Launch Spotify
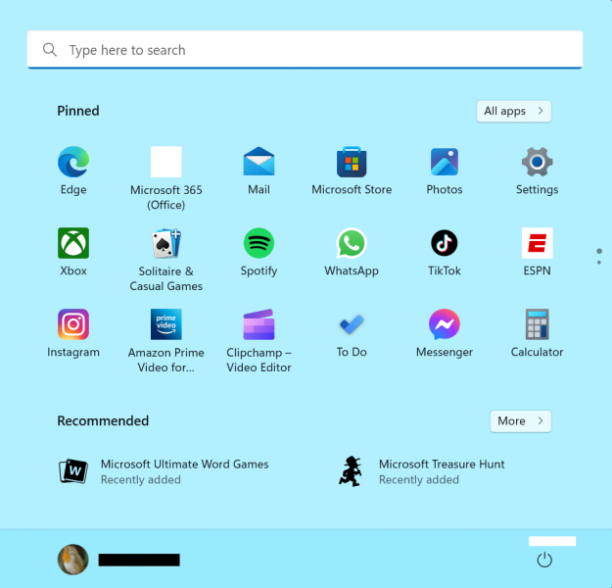612x588 pixels. coord(259,243)
